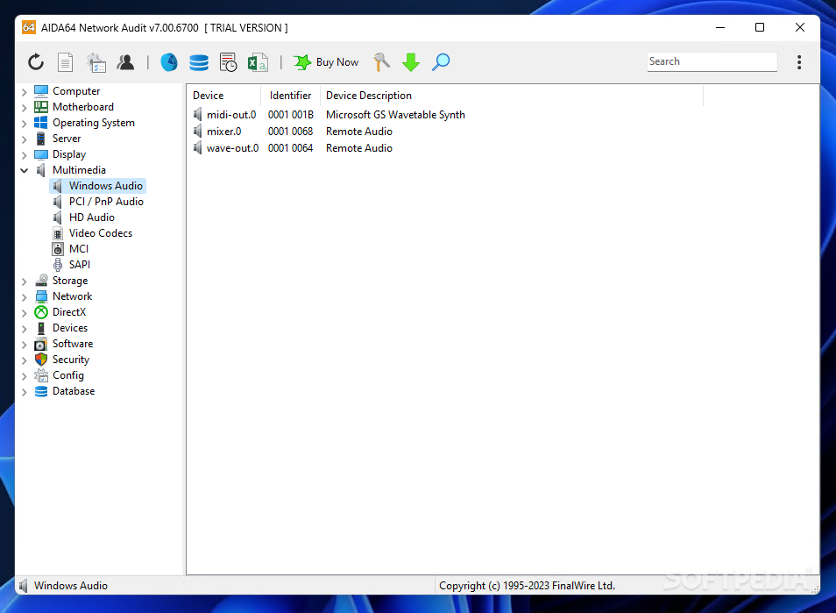The width and height of the screenshot is (836, 613).
Task: Click the Buy Now button
Action: click(x=326, y=62)
